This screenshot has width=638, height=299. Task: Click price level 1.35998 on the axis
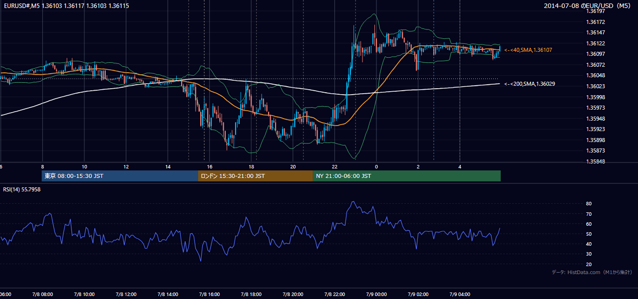596,97
